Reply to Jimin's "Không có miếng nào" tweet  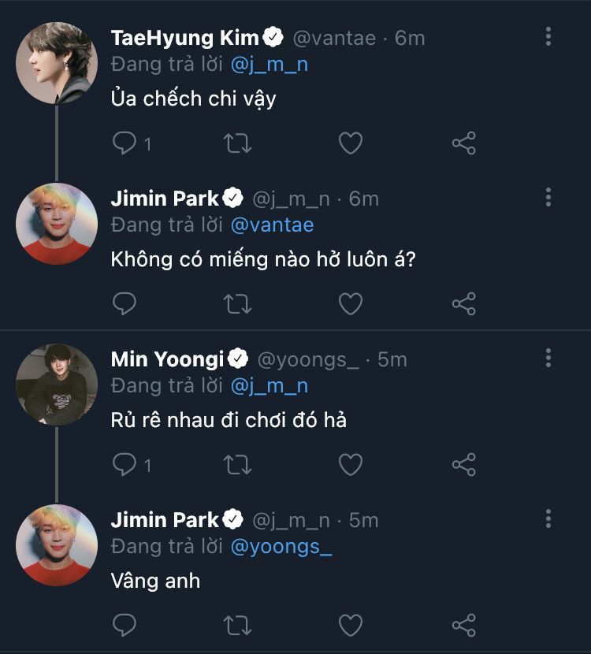click(125, 303)
